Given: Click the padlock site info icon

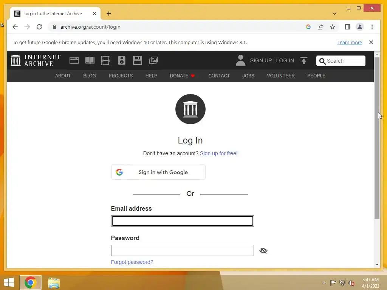Looking at the screenshot, I should coord(54,27).
